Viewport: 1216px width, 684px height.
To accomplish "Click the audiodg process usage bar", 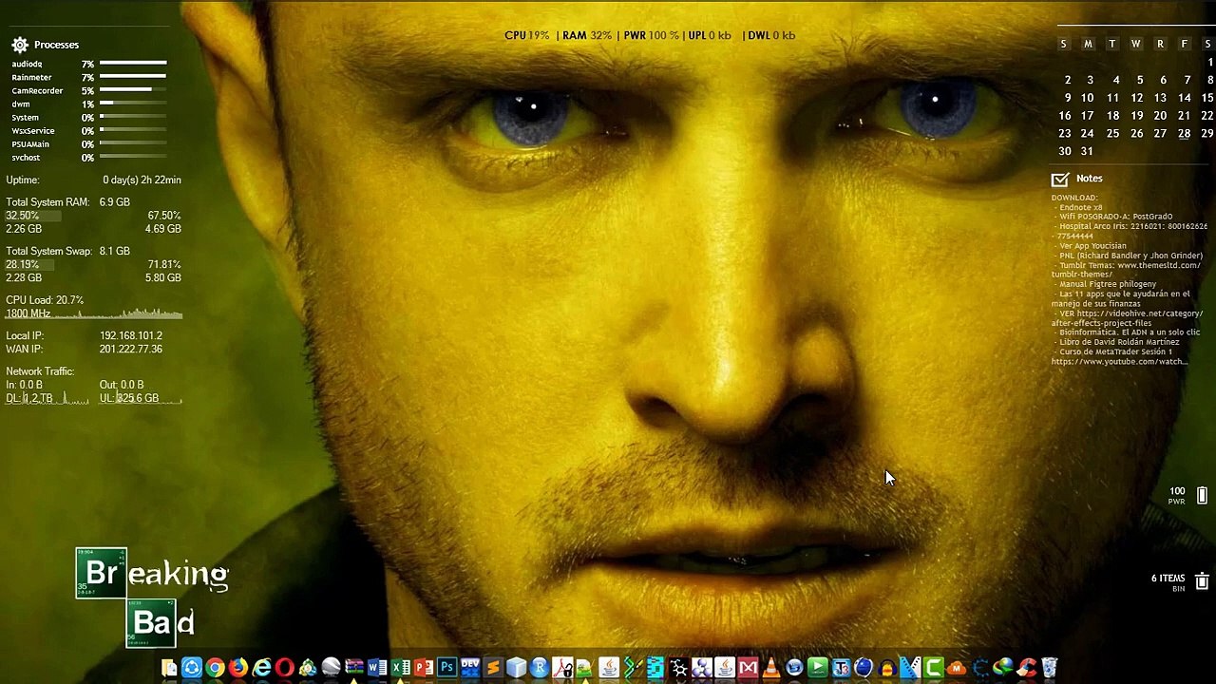I will (133, 64).
